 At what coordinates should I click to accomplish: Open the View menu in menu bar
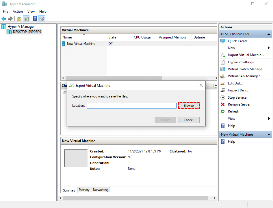pyautogui.click(x=31, y=12)
